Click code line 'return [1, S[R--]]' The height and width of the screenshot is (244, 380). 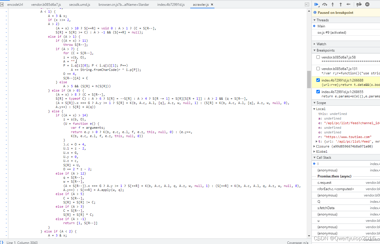80,223
